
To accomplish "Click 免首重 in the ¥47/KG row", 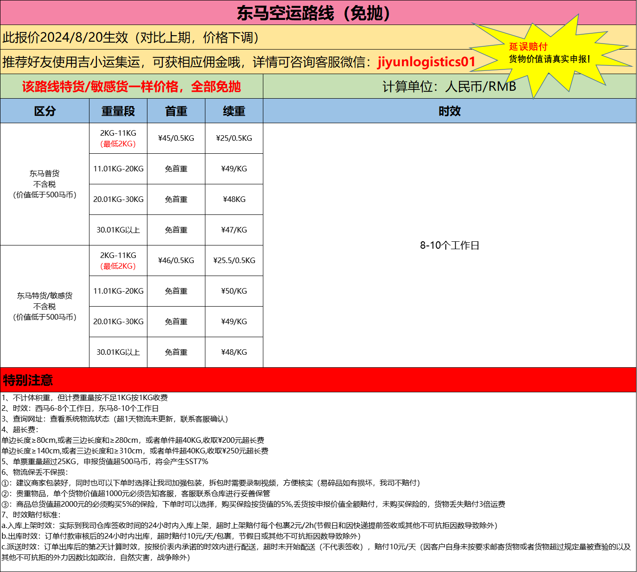I will point(176,230).
